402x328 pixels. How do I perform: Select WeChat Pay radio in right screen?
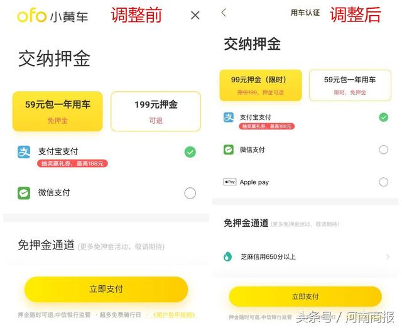pyautogui.click(x=383, y=150)
